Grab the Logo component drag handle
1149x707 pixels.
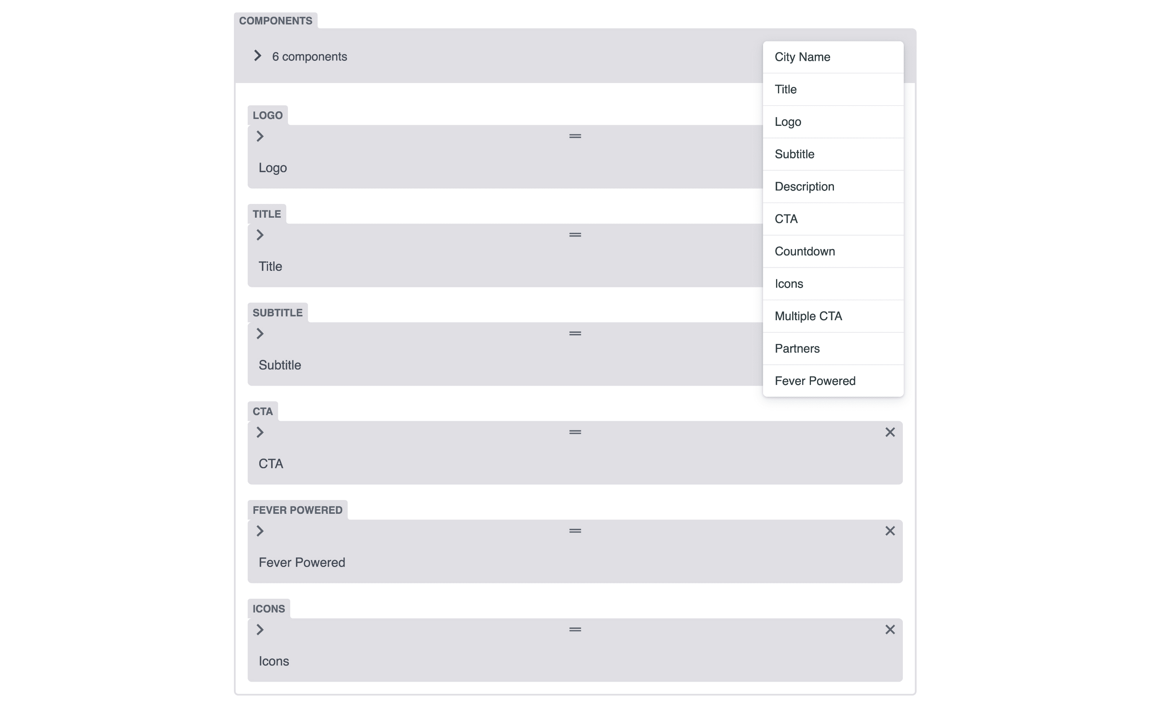pos(575,136)
